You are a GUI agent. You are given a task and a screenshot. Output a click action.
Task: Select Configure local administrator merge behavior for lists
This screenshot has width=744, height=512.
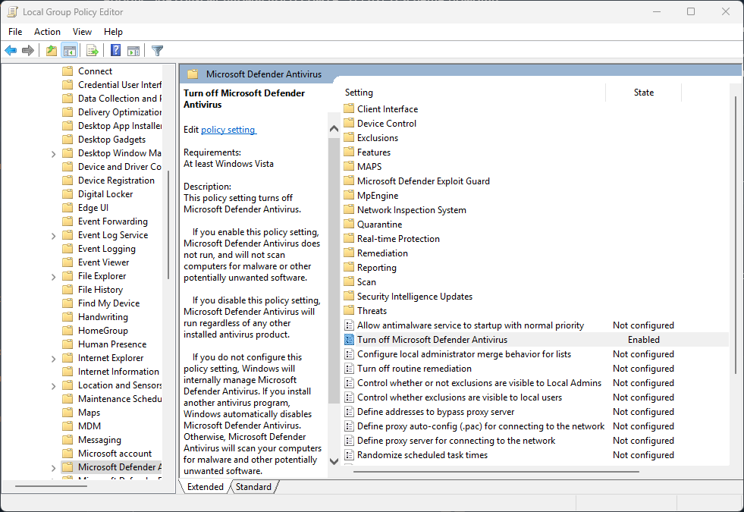(x=464, y=354)
